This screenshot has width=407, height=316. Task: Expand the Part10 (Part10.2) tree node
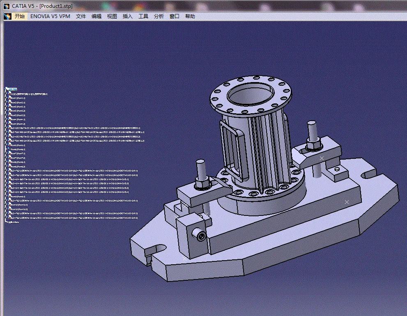coord(5,208)
